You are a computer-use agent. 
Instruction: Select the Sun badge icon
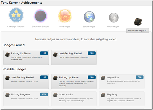pos(65,16)
